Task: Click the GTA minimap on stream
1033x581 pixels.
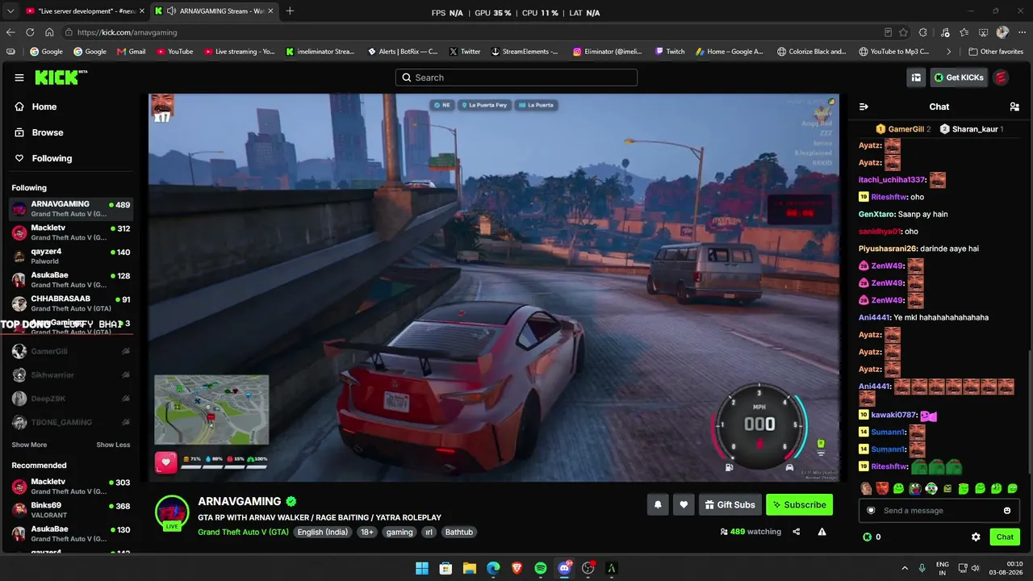Action: 211,410
